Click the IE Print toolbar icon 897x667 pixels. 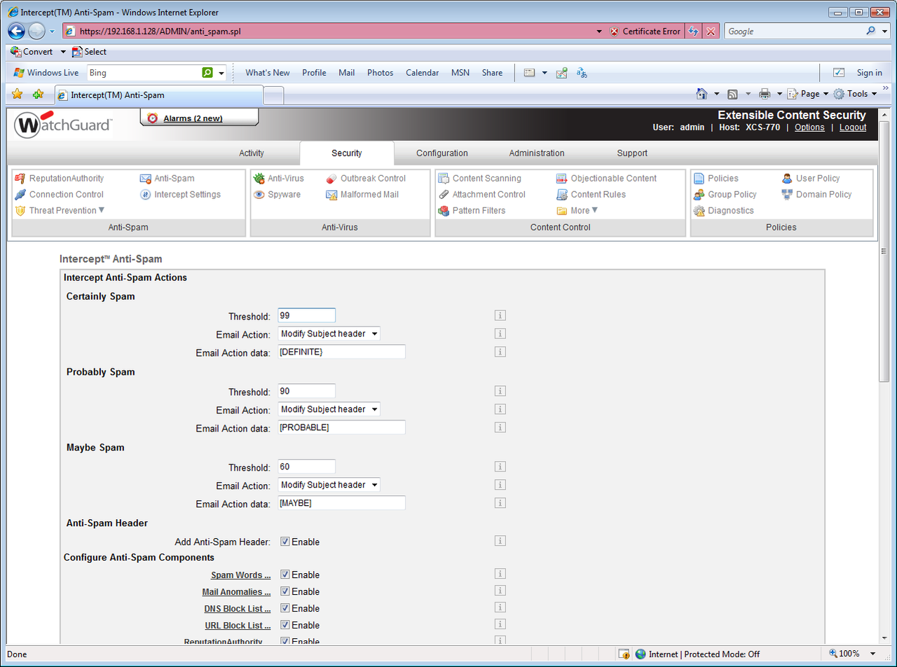click(x=765, y=94)
